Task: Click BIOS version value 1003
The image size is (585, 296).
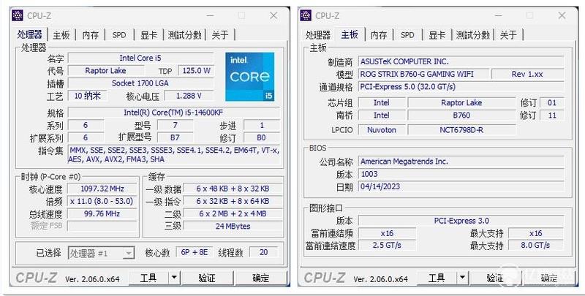Action: point(461,174)
